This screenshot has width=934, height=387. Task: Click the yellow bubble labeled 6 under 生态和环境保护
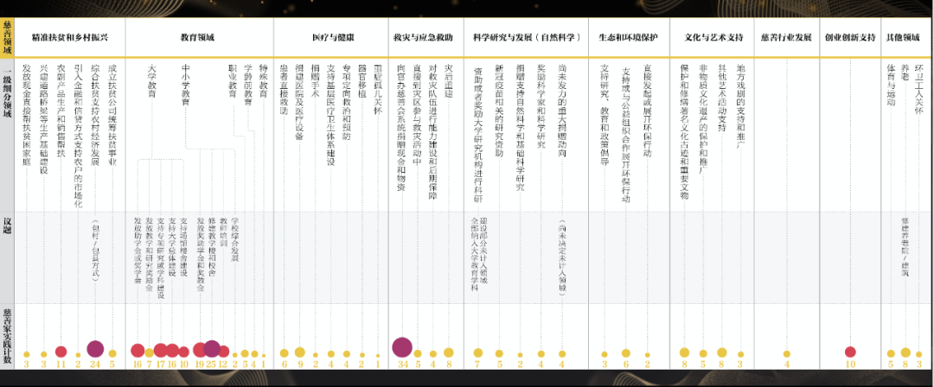[x=625, y=352]
